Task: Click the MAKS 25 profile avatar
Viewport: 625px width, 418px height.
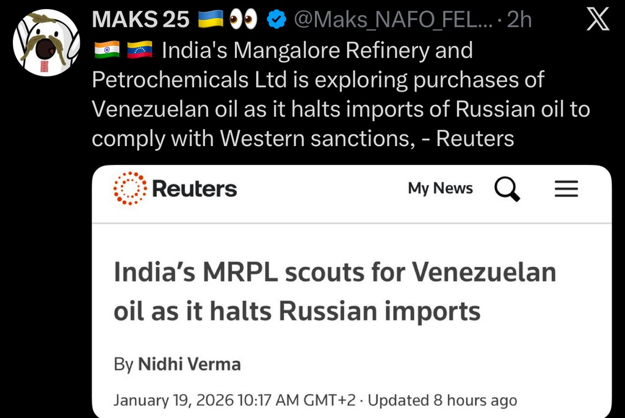Action: 46,43
